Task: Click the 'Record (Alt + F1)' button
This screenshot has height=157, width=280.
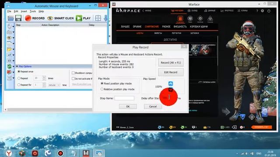Action: point(171,63)
